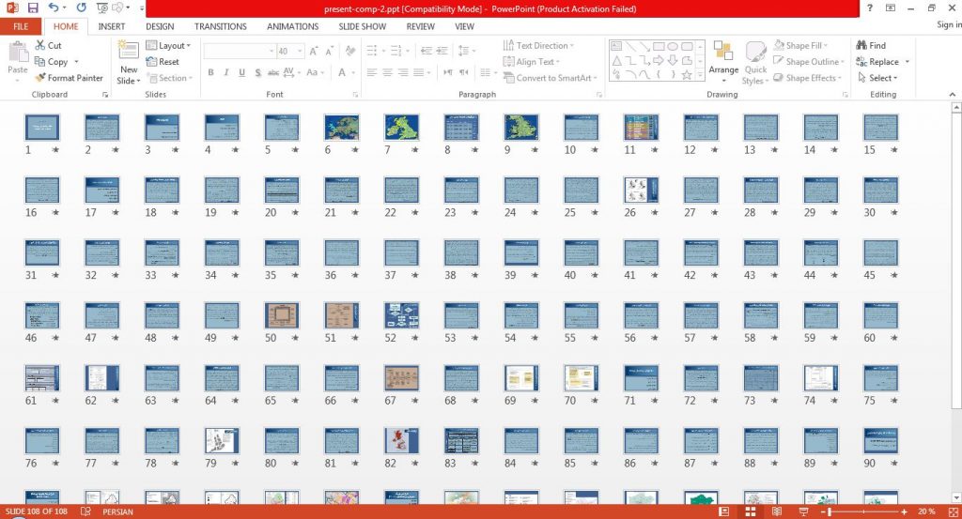Toggle Bold formatting button
Viewport: 962px width, 519px height.
tap(210, 72)
